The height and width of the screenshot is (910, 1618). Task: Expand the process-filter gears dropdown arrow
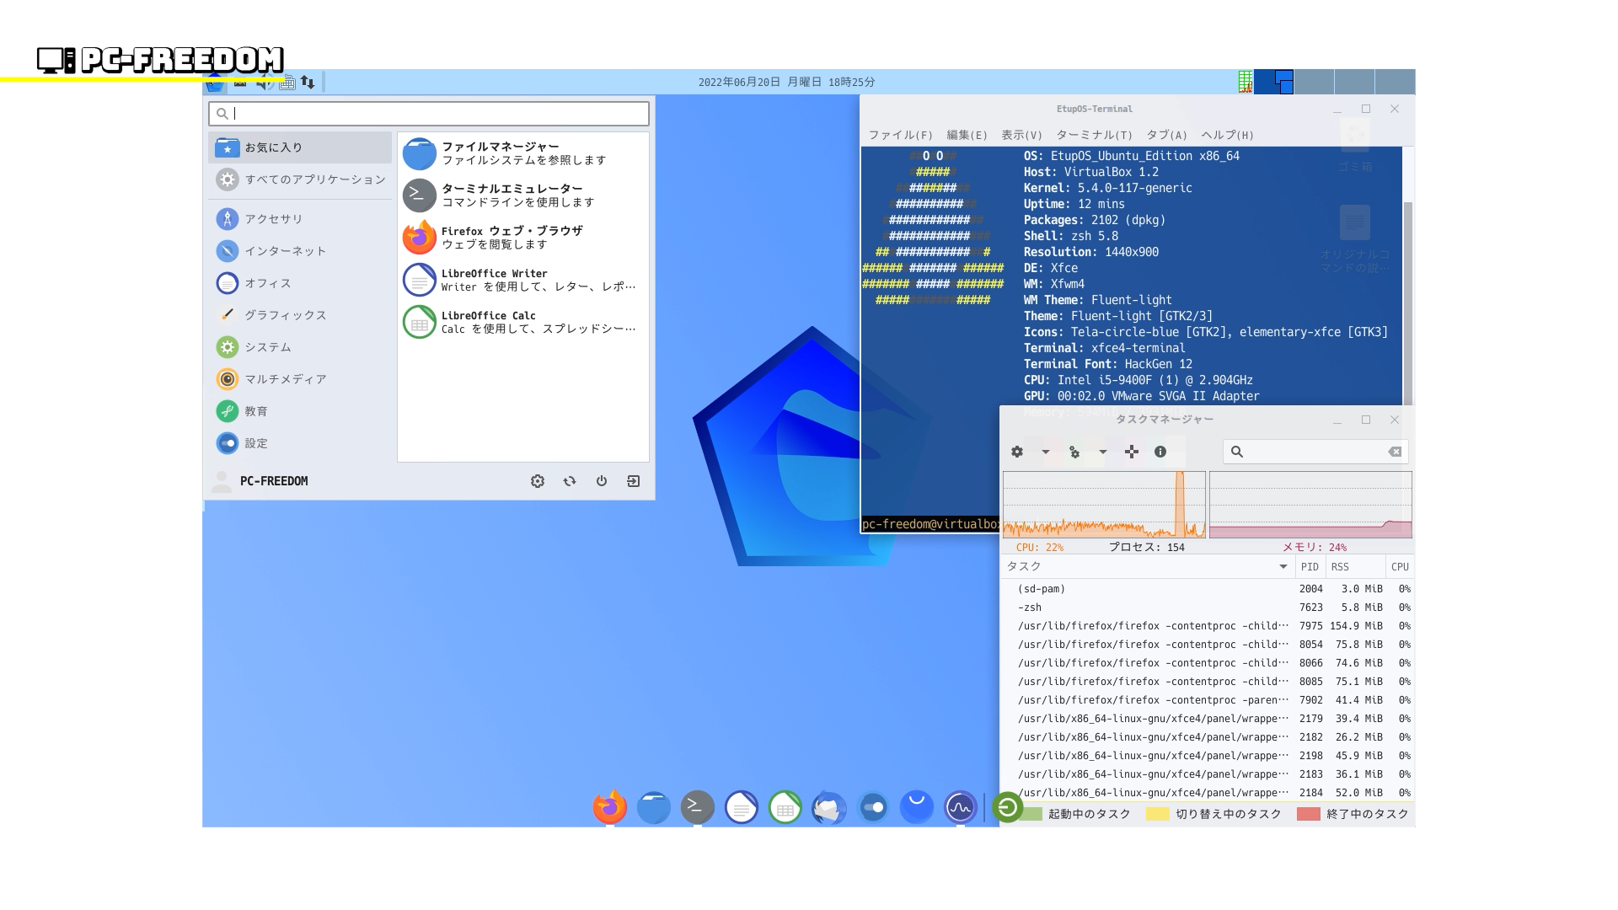tap(1102, 452)
